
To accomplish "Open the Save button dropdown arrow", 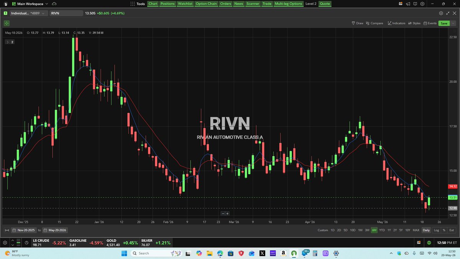I will pos(453,23).
